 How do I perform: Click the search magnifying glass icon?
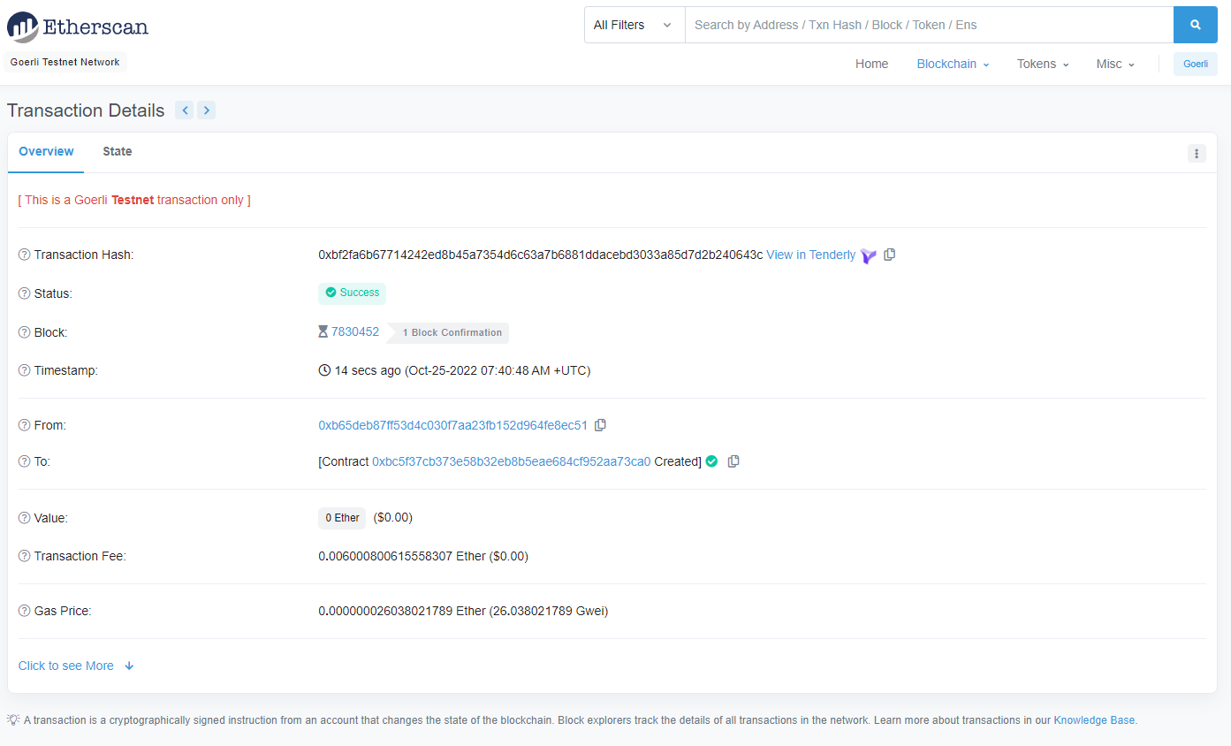[1195, 25]
